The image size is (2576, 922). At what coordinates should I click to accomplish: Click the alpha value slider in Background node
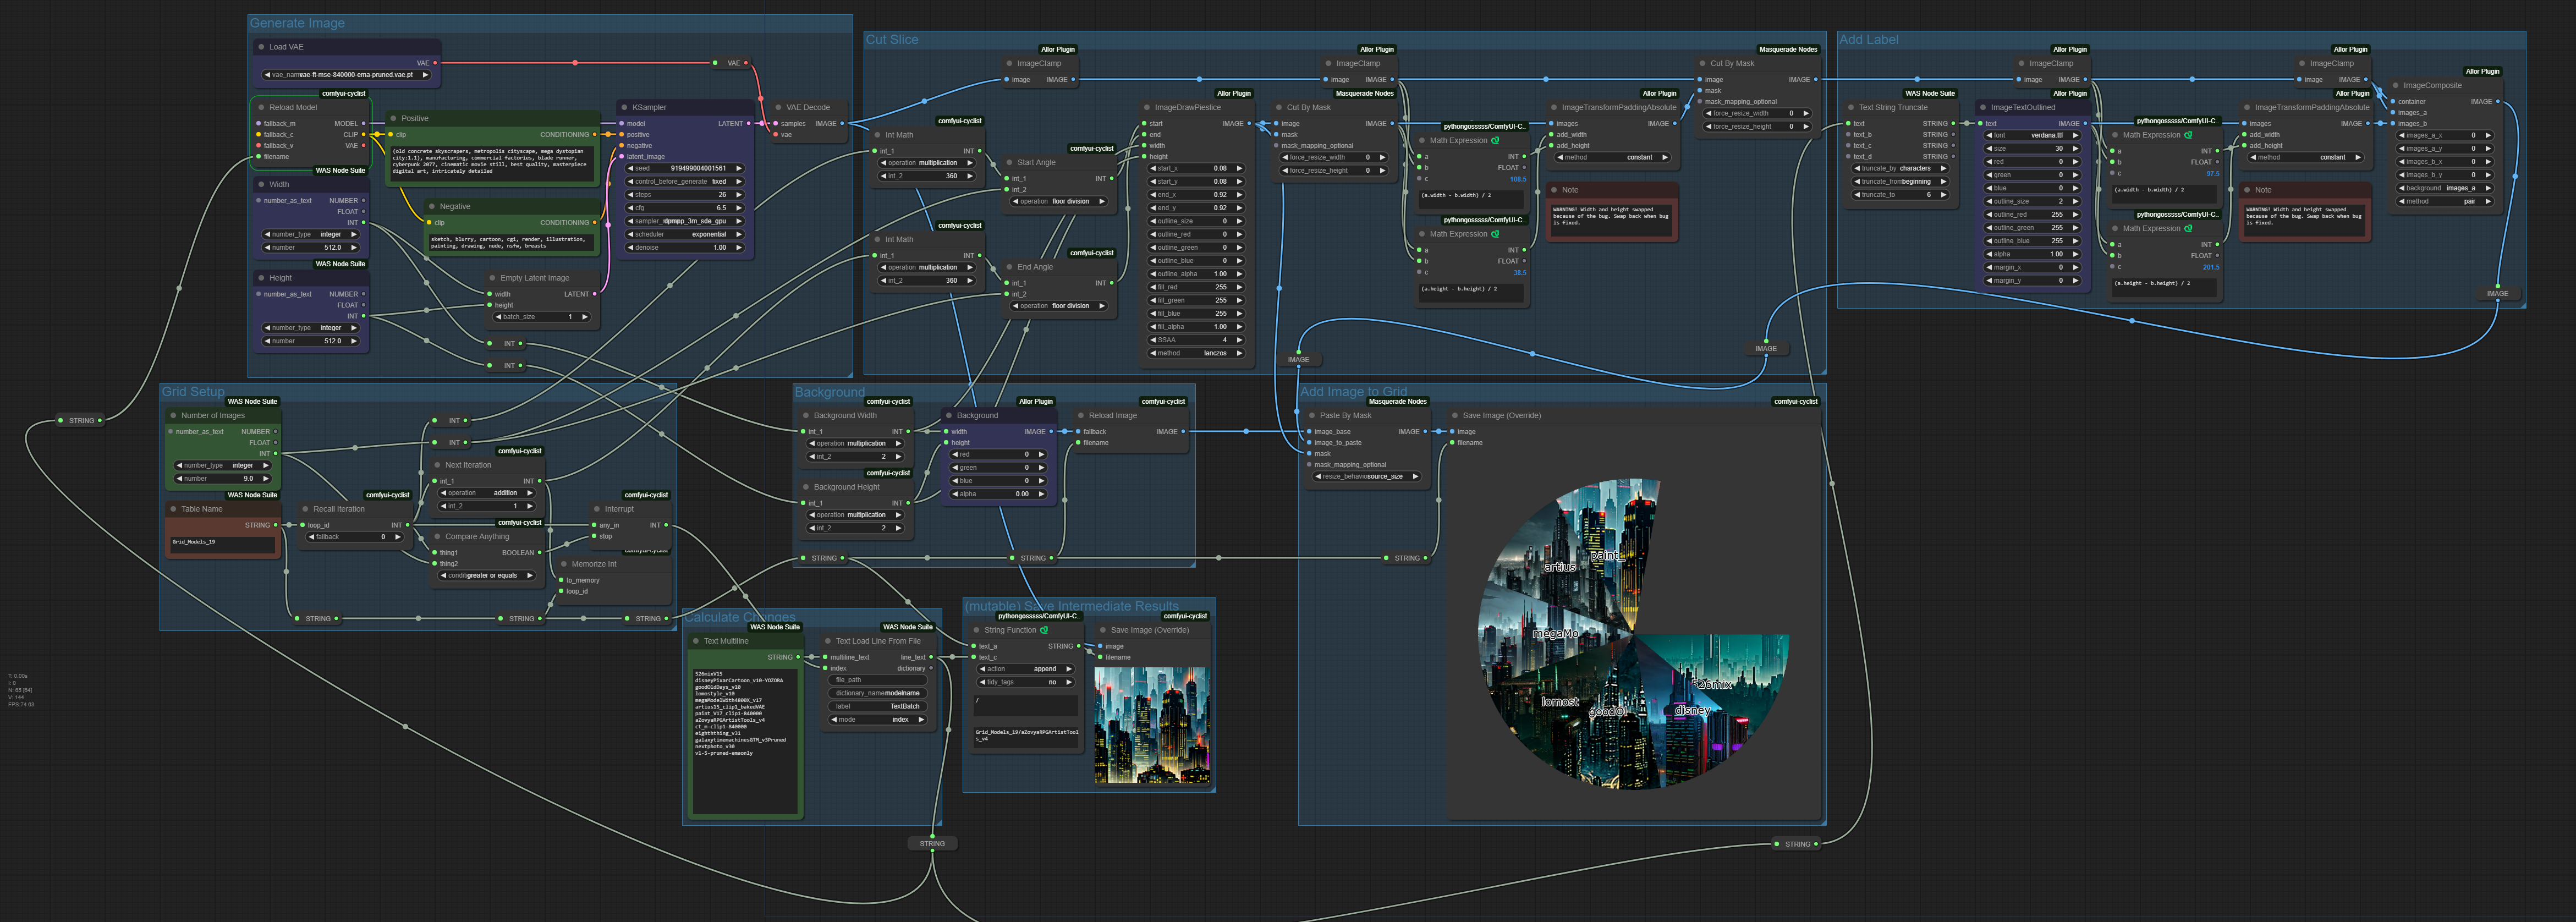click(x=998, y=494)
